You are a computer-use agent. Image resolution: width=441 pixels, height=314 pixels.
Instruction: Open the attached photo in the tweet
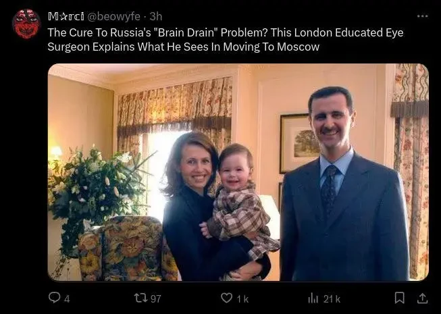tap(238, 172)
